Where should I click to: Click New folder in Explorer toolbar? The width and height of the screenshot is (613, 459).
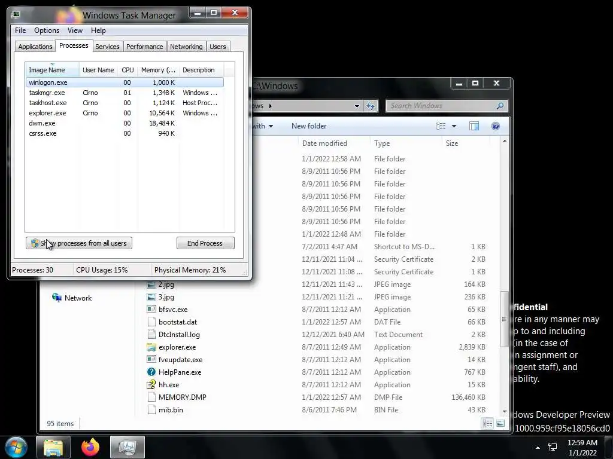[309, 126]
